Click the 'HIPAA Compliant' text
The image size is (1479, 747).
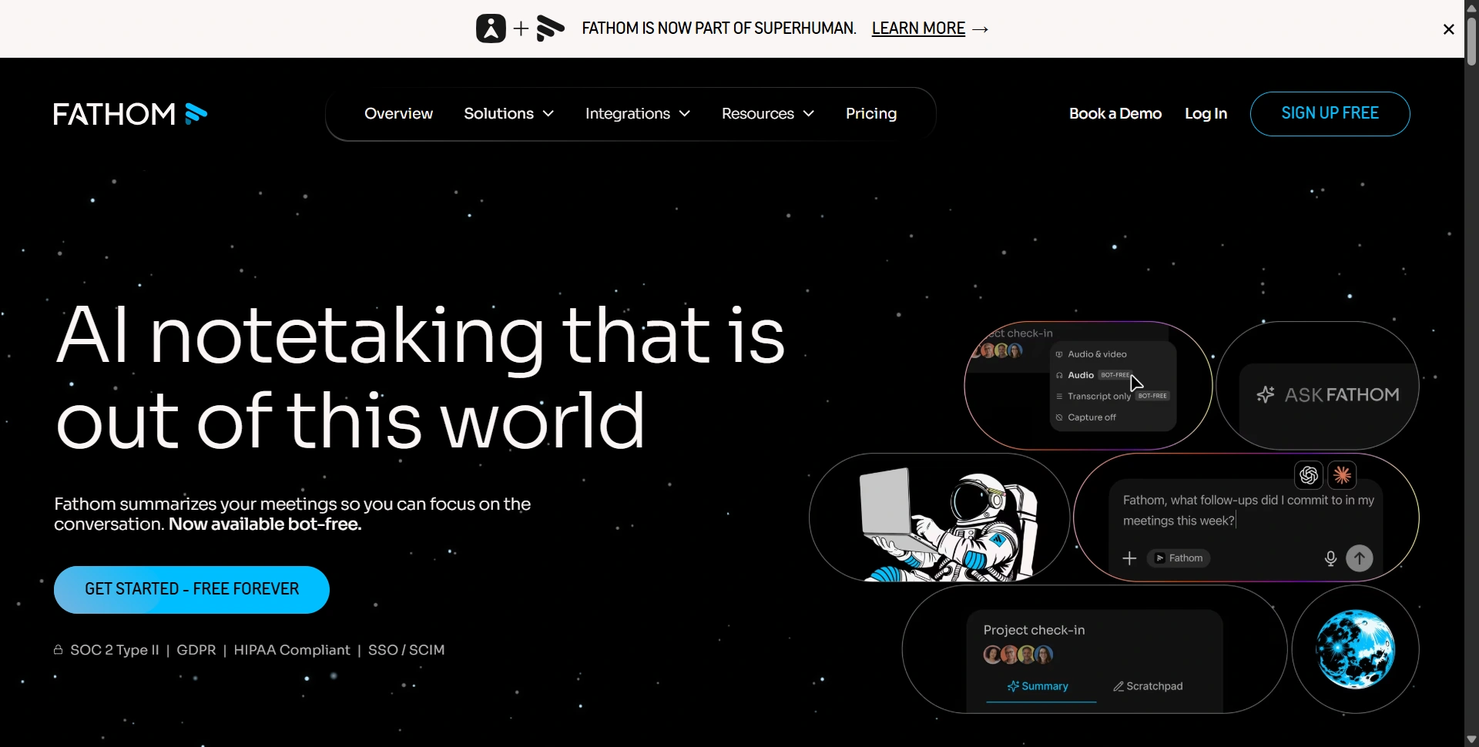[x=292, y=650]
